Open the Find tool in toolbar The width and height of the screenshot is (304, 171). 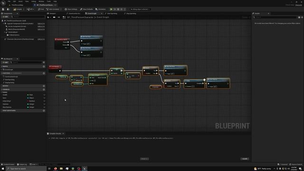point(41,9)
